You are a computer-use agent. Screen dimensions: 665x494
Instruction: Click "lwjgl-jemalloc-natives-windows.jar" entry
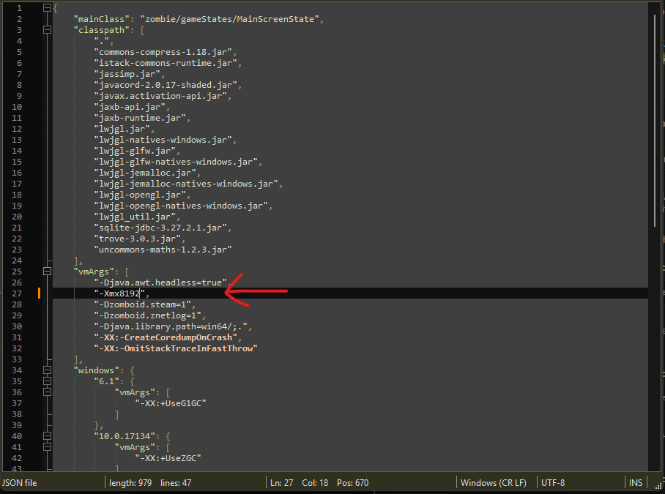(x=186, y=184)
